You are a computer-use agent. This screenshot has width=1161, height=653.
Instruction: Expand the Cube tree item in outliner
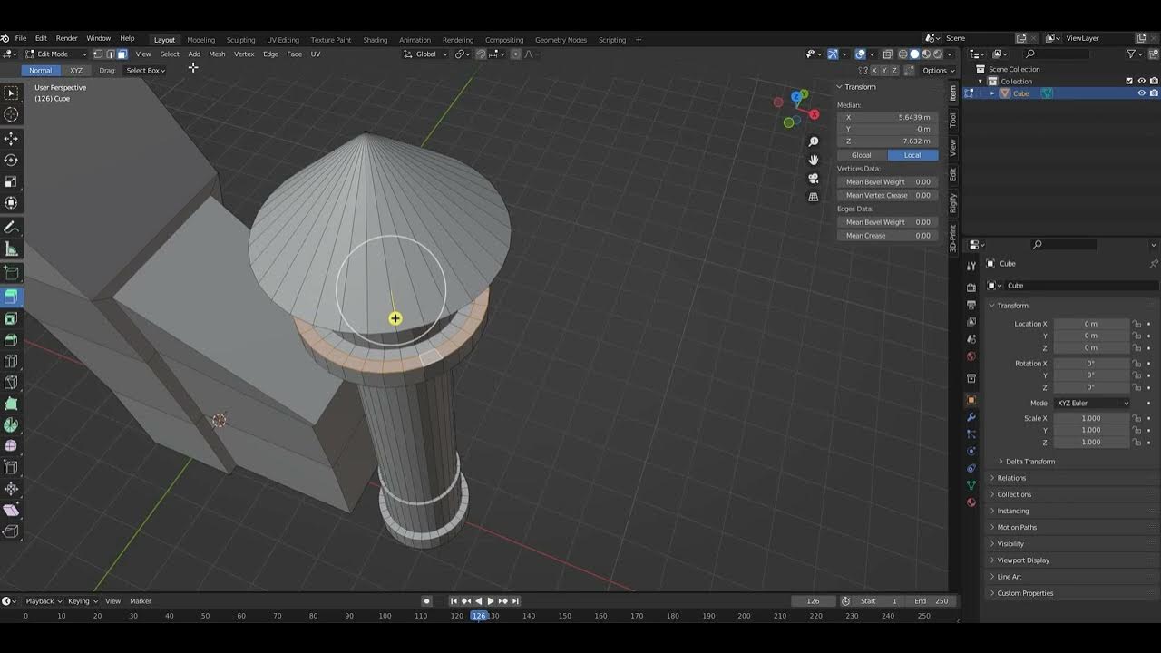[x=992, y=93]
